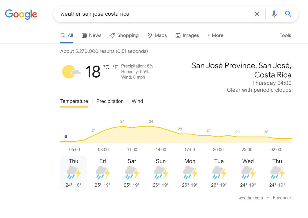
Task: Switch units to °F
Action: [115, 67]
